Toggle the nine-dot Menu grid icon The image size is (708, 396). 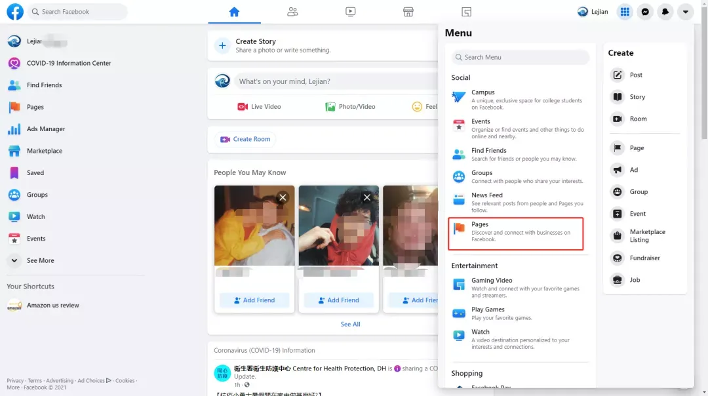pos(625,12)
